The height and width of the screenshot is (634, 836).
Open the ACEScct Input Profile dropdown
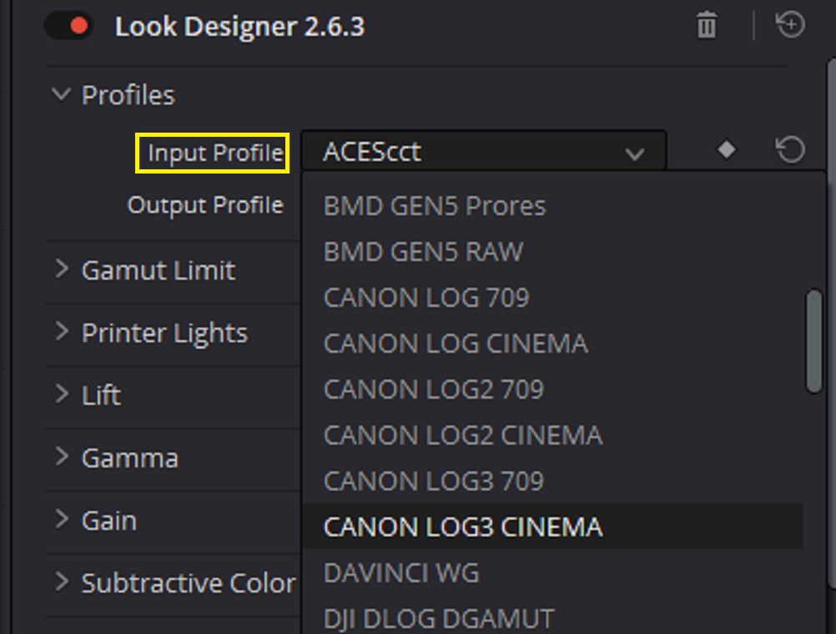click(484, 151)
